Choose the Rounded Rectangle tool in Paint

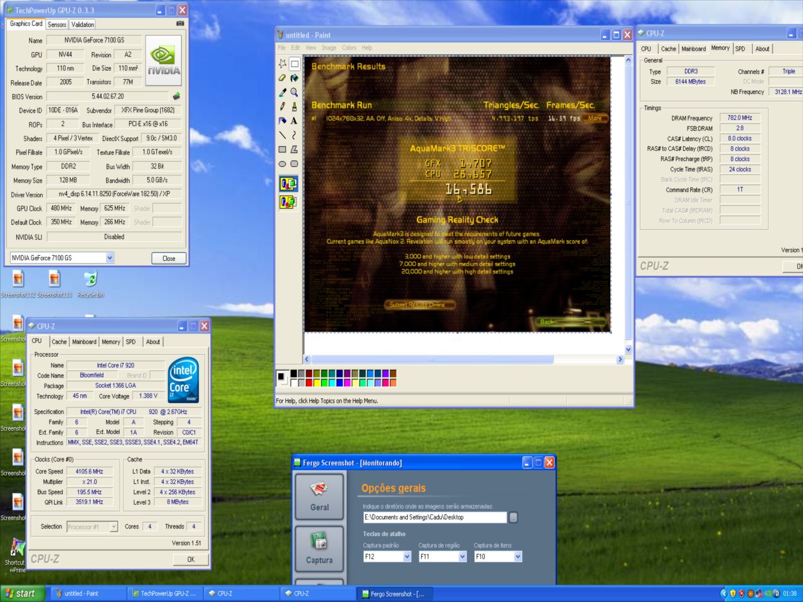tap(294, 164)
